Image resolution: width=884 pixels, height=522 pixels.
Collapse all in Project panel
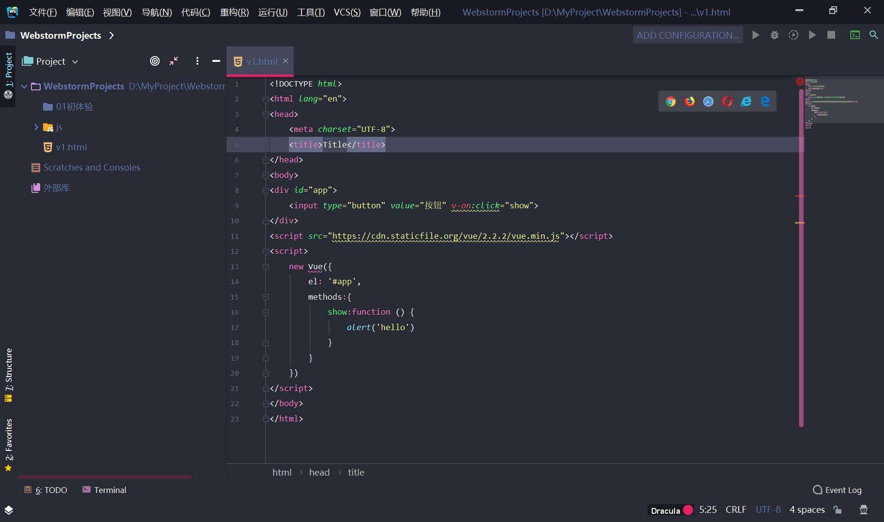[174, 61]
